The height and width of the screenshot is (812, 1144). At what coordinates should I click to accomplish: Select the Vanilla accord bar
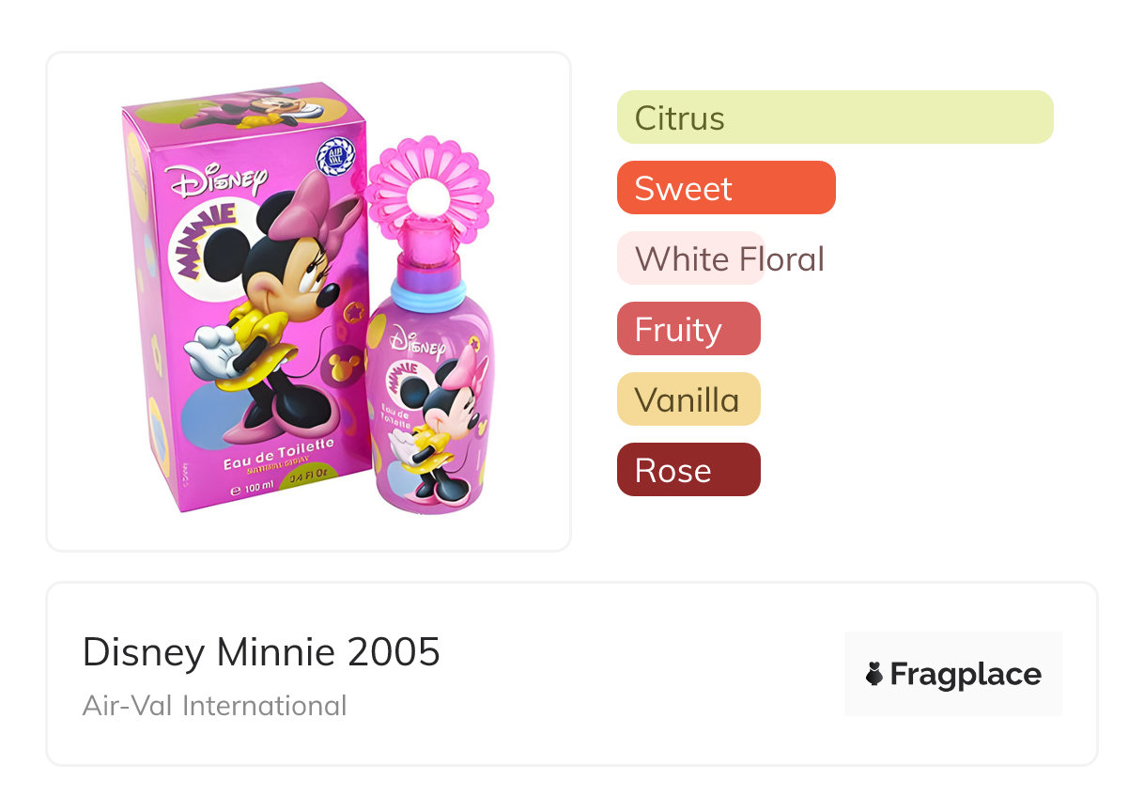coord(688,399)
